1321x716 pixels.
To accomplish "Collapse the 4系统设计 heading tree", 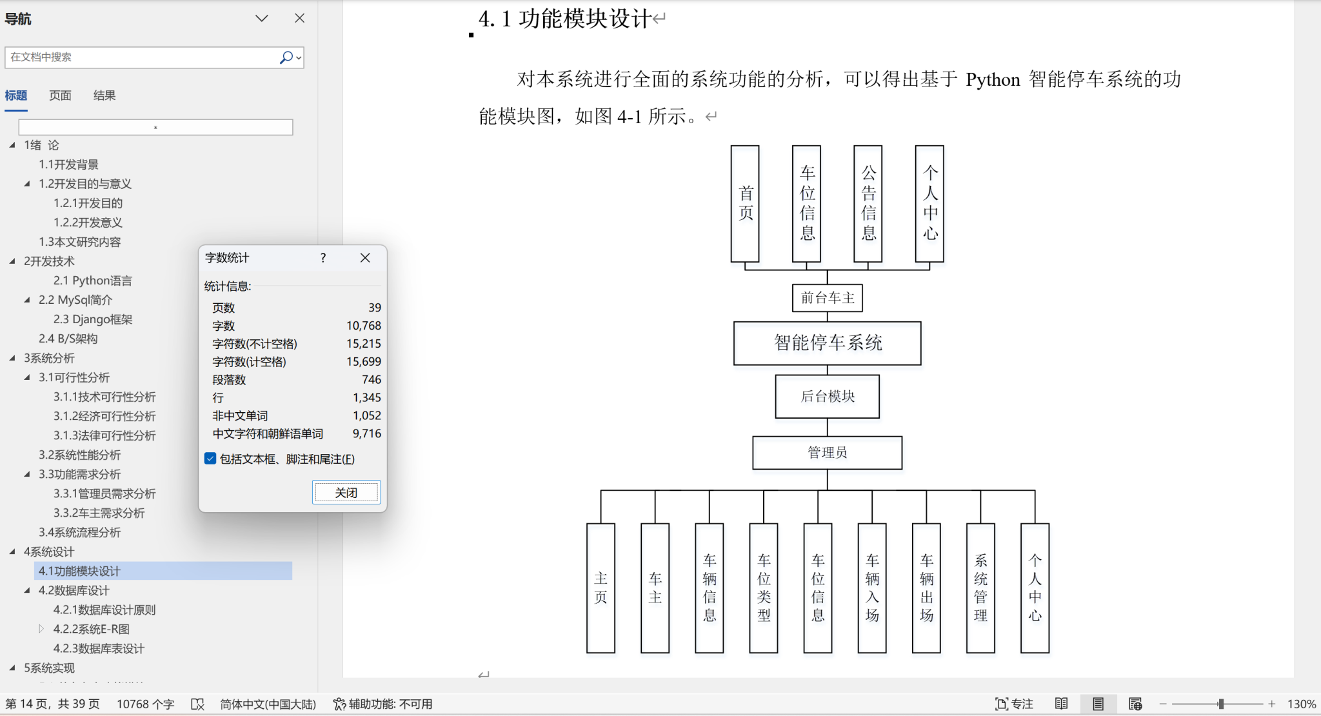I will click(x=12, y=552).
